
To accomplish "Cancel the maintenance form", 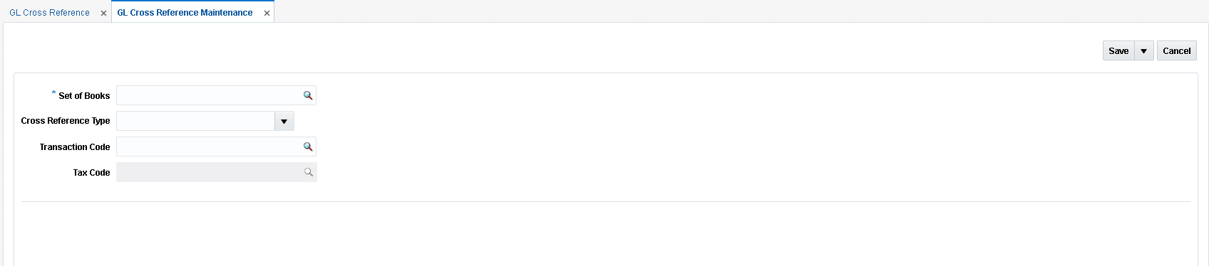I will tap(1176, 50).
